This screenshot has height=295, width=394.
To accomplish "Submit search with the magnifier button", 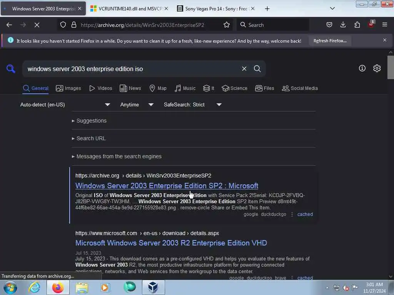I will click(257, 69).
